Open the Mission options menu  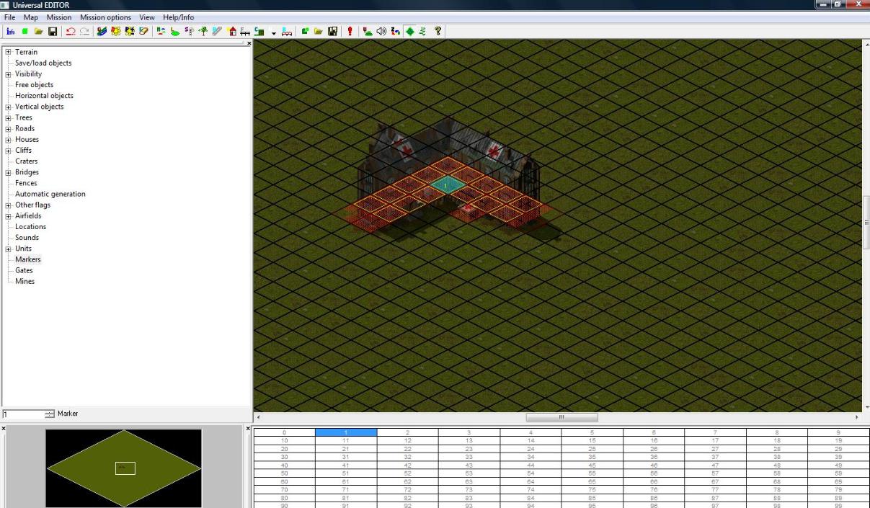(x=105, y=17)
